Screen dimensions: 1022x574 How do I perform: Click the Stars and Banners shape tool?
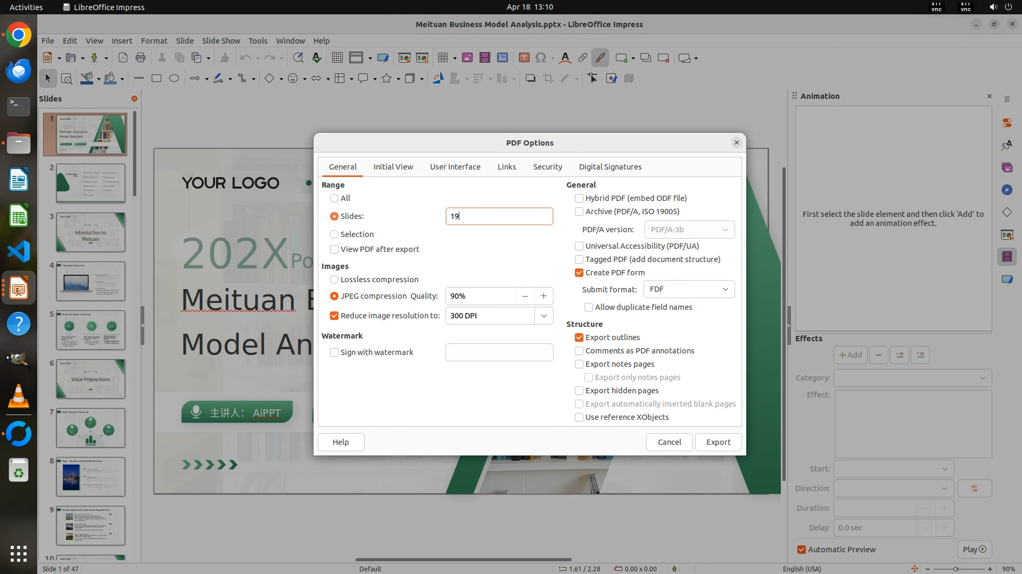click(x=387, y=79)
